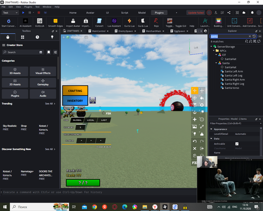
Task: Start the play test button
Action: click(x=23, y=13)
